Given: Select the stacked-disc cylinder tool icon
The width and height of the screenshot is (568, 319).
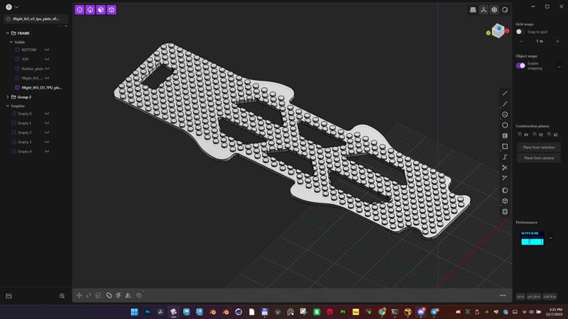Looking at the screenshot, I should click(x=505, y=135).
